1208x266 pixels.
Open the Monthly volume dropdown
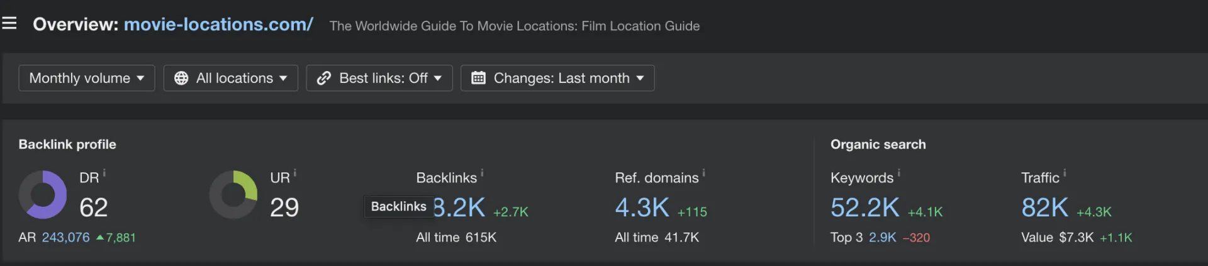click(87, 78)
